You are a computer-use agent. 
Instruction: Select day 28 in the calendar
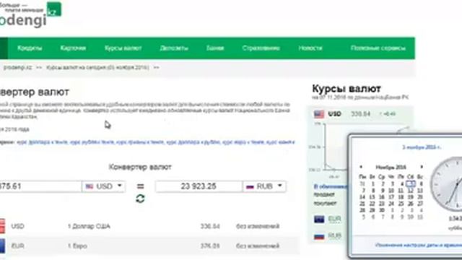(362, 210)
